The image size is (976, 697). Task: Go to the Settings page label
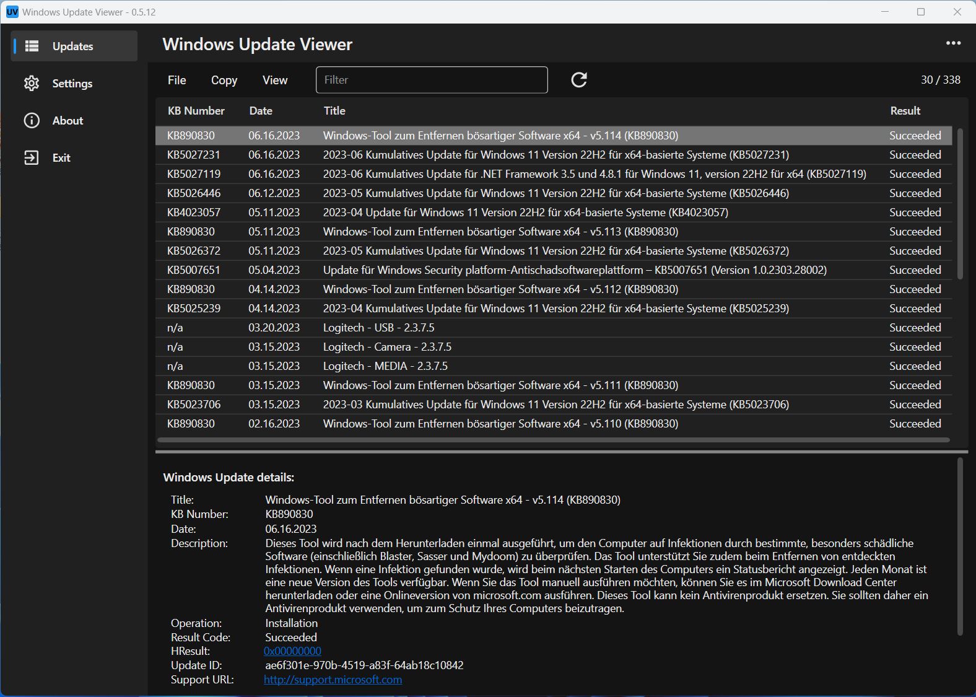click(72, 84)
